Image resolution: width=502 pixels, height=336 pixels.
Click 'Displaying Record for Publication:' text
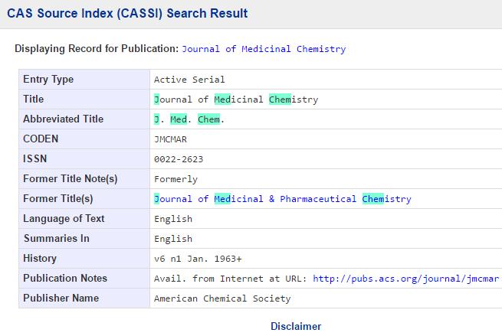point(97,48)
